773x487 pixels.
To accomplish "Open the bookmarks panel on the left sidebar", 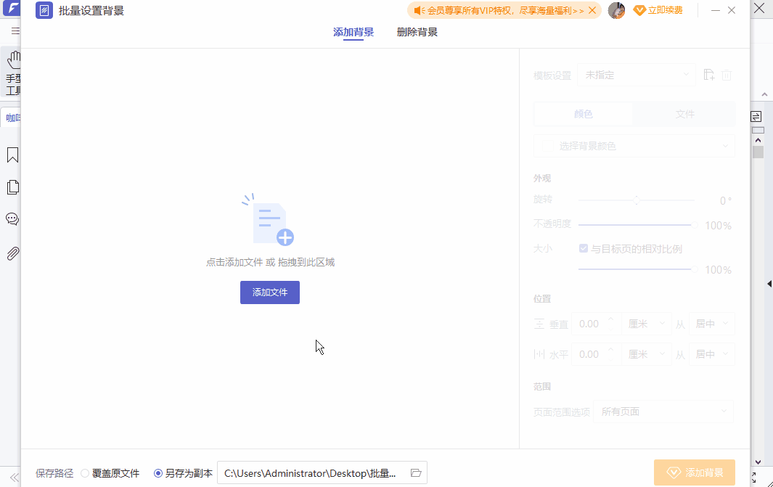I will pos(12,155).
